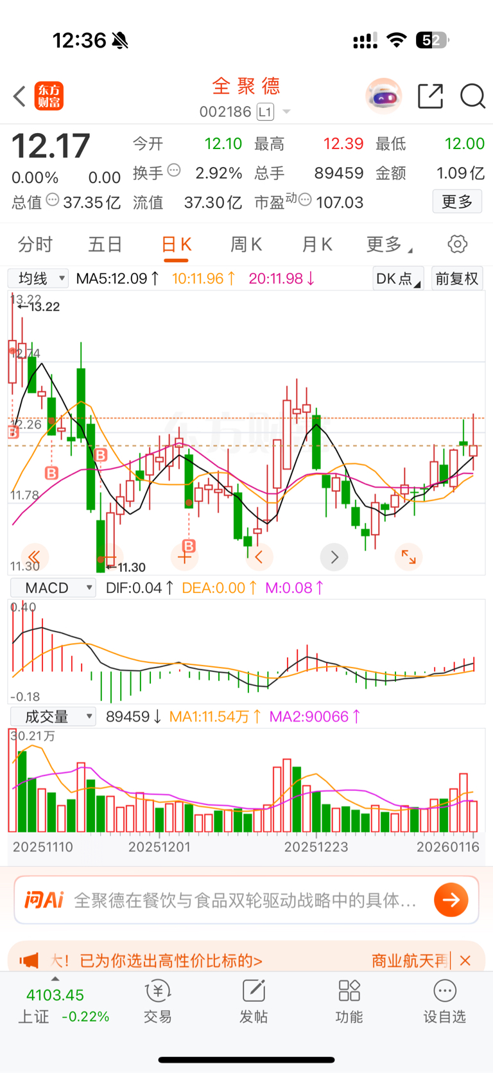Tap the 总手 value 89459

[339, 173]
